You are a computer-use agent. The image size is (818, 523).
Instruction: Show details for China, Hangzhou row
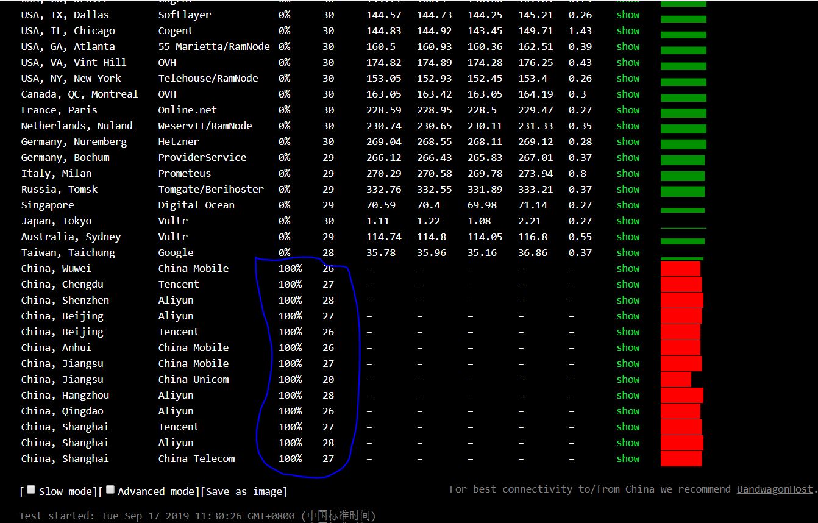(628, 395)
